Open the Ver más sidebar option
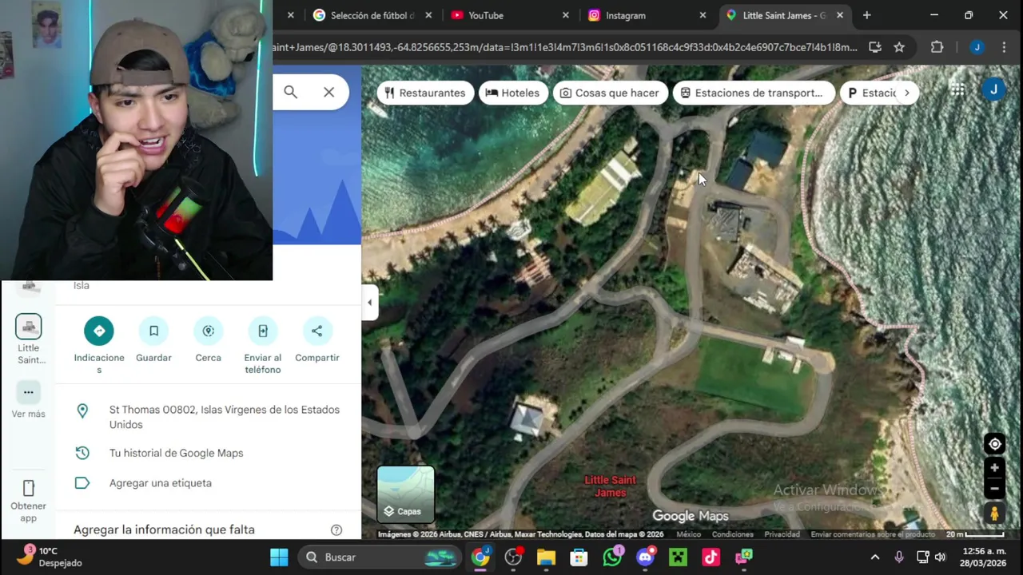Viewport: 1023px width, 575px height. (x=28, y=400)
